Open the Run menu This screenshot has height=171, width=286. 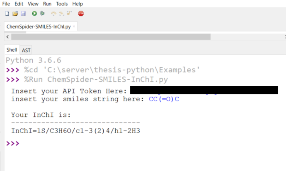(47, 4)
